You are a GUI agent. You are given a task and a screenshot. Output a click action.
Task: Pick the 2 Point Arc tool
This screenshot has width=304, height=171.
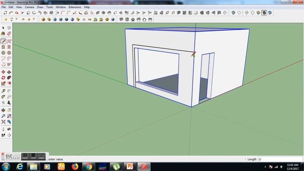[9, 58]
